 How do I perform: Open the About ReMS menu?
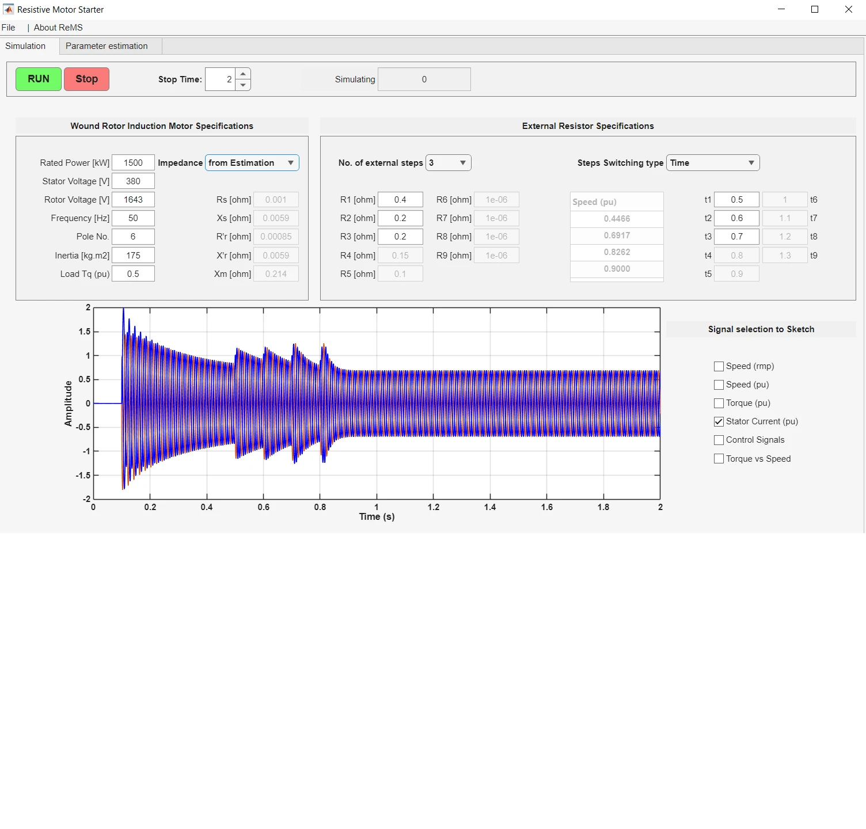coord(58,28)
